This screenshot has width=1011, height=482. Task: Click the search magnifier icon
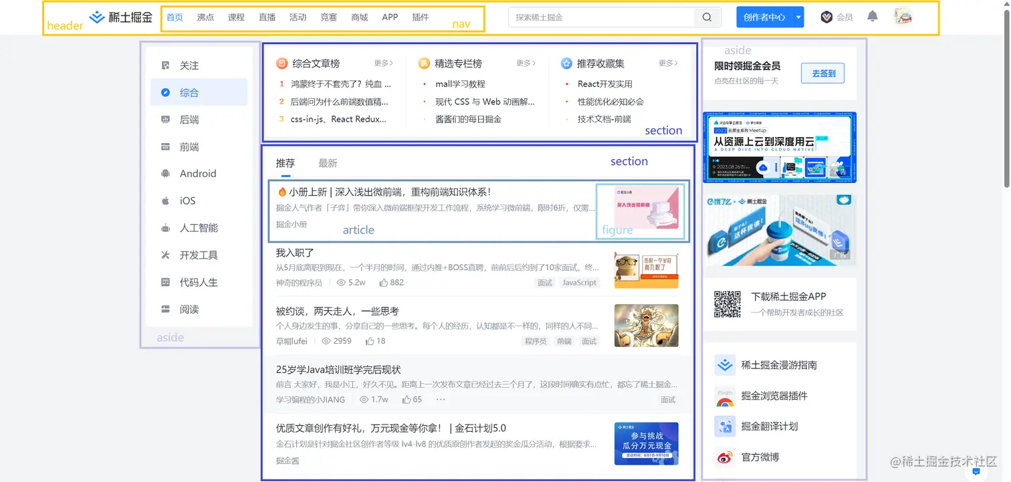(x=707, y=17)
